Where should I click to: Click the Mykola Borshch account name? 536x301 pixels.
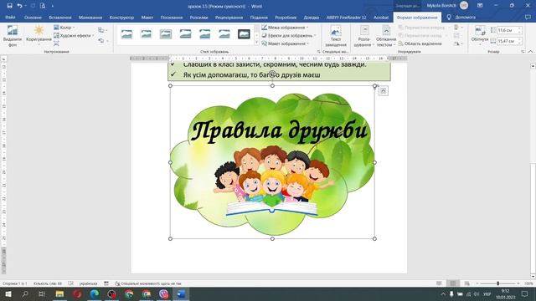pos(441,6)
